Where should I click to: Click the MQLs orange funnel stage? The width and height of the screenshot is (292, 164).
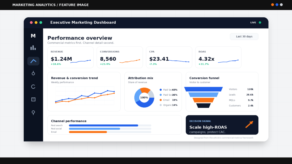pyautogui.click(x=203, y=100)
